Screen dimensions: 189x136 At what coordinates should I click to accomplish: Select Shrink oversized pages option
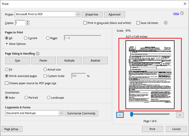(x=7, y=76)
